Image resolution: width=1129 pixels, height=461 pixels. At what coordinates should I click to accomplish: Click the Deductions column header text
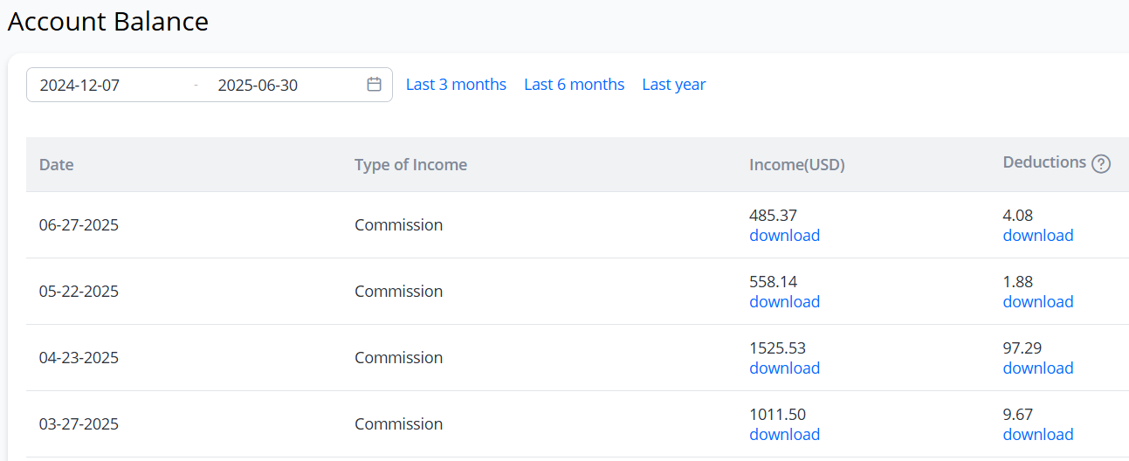coord(1044,162)
